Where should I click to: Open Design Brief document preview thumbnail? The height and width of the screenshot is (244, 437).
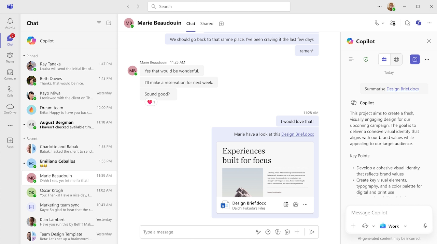coord(265,169)
